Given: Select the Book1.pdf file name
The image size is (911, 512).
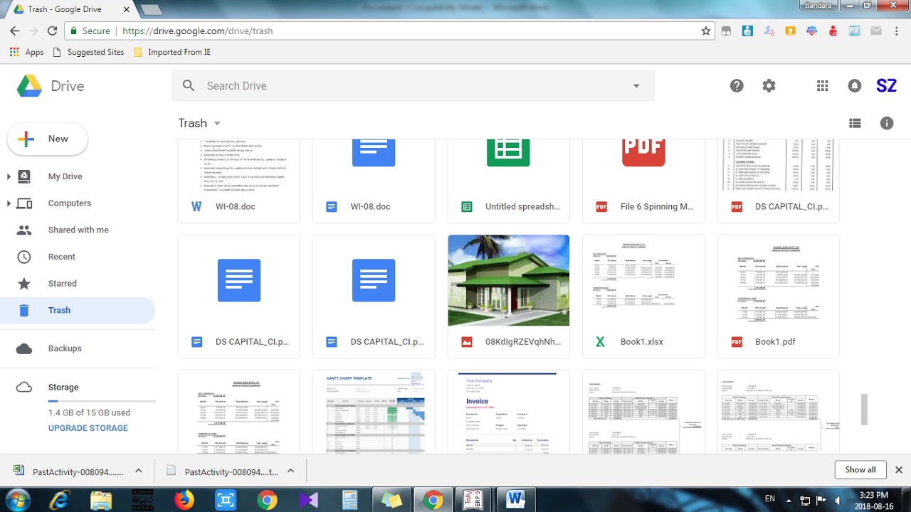Looking at the screenshot, I should 775,341.
